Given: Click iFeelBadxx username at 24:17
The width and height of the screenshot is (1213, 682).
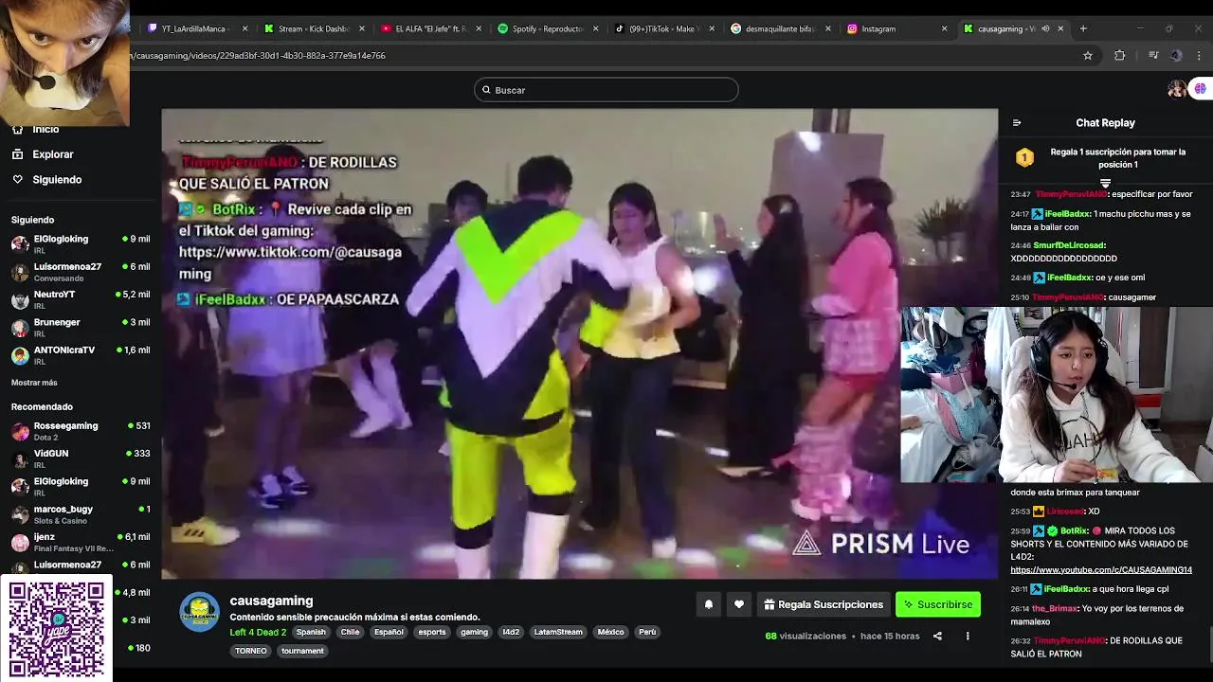Looking at the screenshot, I should coord(1066,214).
